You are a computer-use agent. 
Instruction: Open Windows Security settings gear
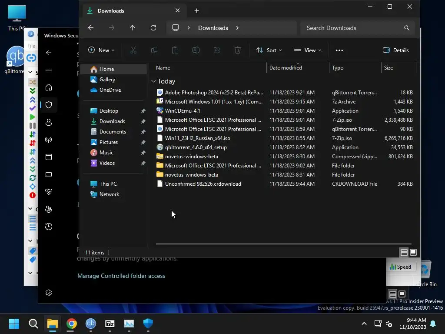coord(49,293)
